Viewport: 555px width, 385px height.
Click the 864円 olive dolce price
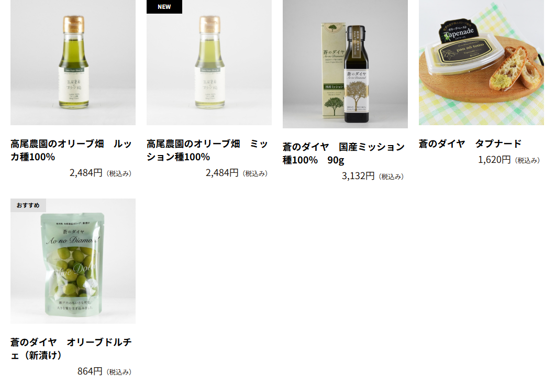(90, 371)
